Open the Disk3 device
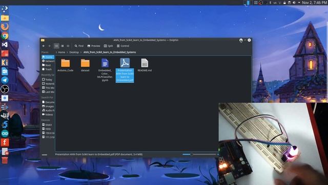Screen dimensions: 328x185 (48, 125)
